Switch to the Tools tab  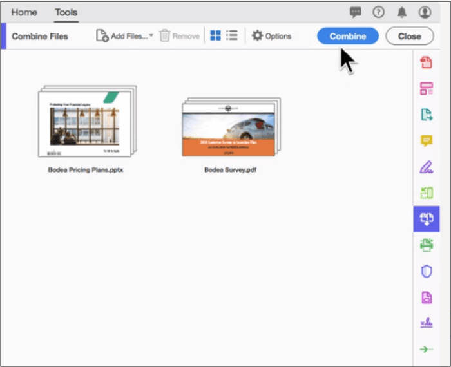pyautogui.click(x=66, y=12)
